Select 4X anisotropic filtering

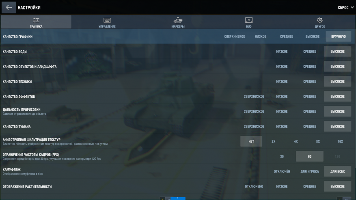click(x=296, y=142)
